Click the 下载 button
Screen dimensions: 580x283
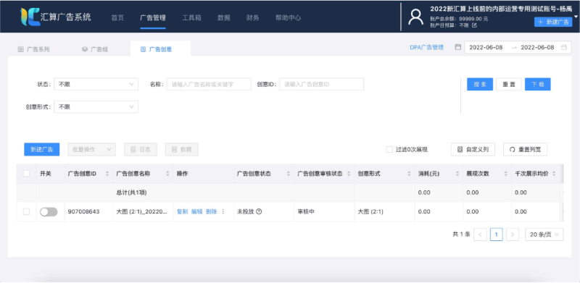[538, 84]
